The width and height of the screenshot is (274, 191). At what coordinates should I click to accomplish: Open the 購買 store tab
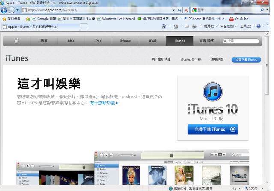pyautogui.click(x=44, y=41)
